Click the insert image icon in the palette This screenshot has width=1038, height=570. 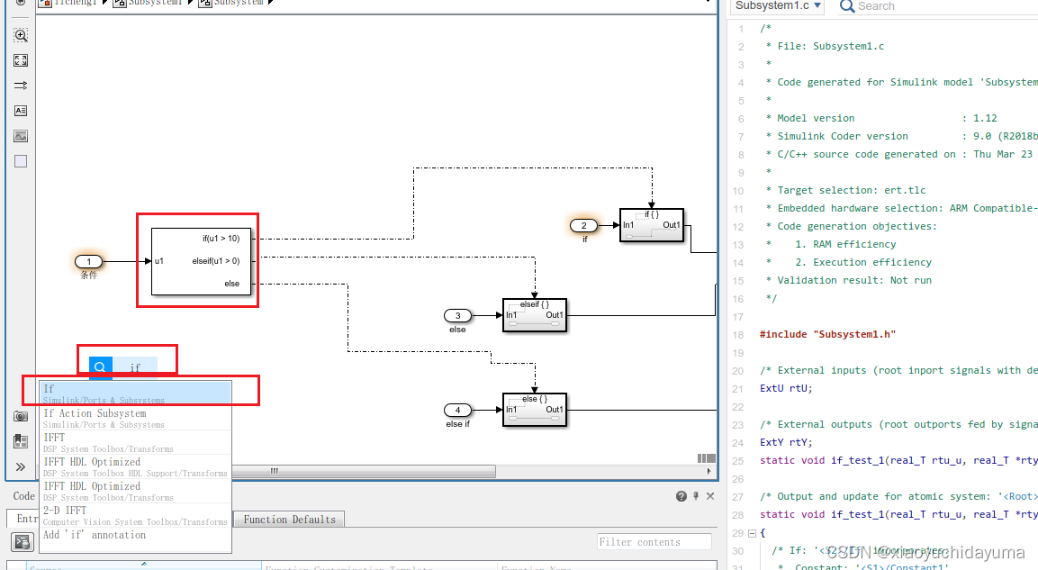click(20, 136)
